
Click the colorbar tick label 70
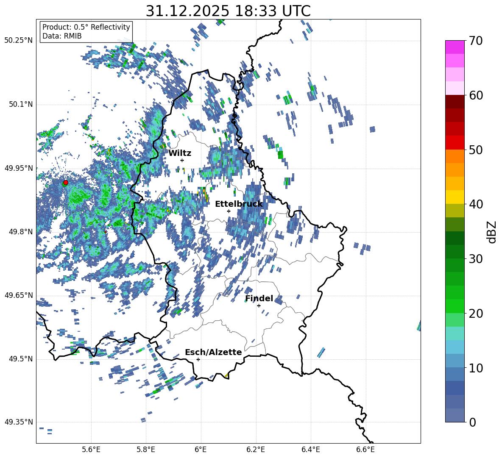[x=476, y=41]
